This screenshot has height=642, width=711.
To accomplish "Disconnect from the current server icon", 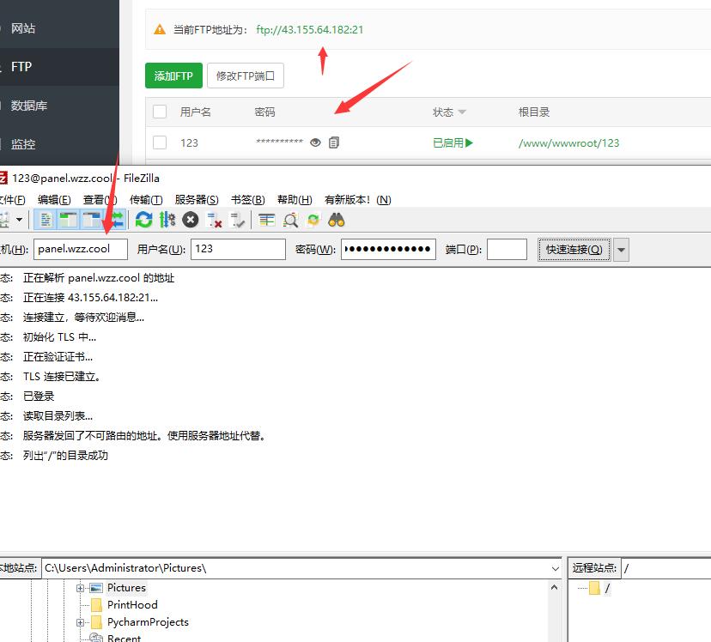I will click(x=214, y=221).
